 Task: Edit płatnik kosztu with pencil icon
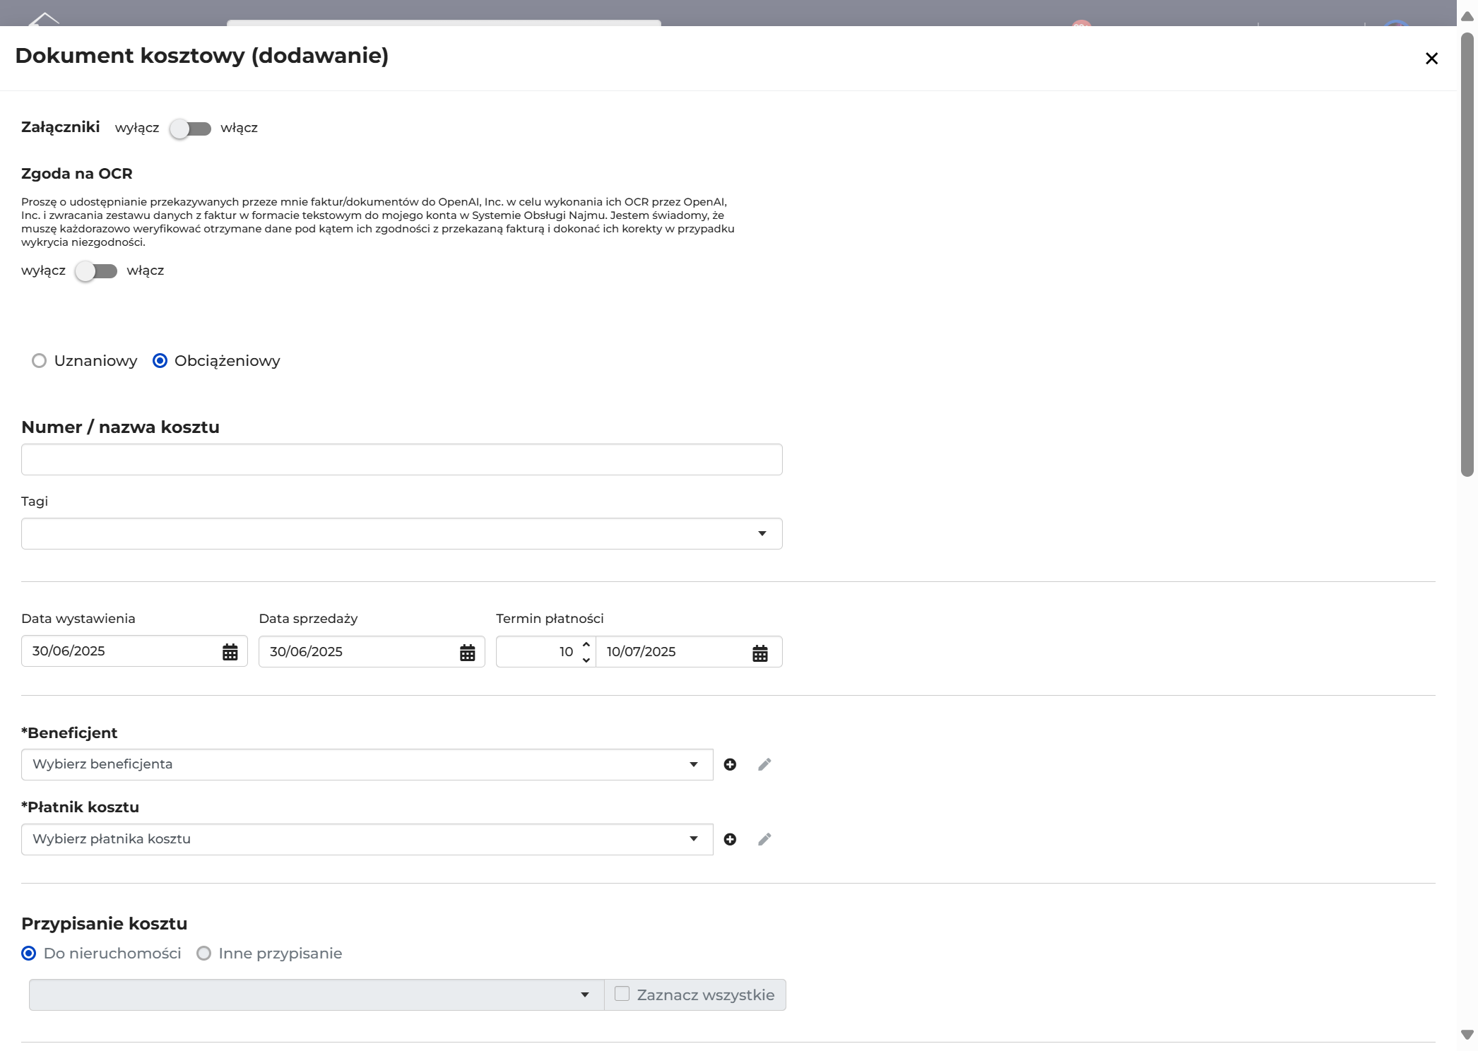(x=764, y=839)
